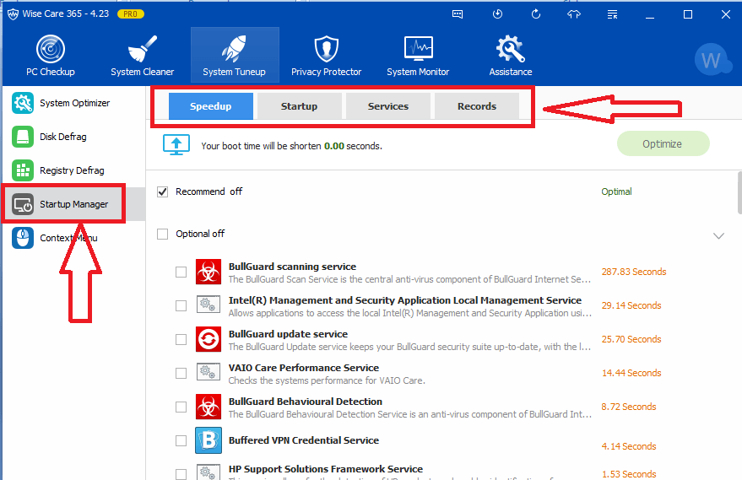Check Intel Management and Security service checkbox

point(181,306)
